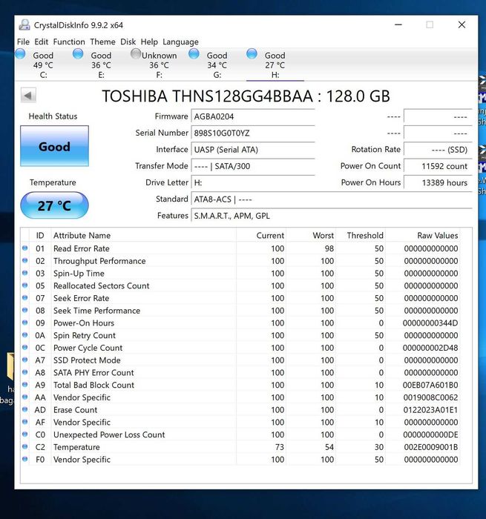486x519 pixels.
Task: Click the status dot of Reallocated Sectors Count
Action: [24, 285]
